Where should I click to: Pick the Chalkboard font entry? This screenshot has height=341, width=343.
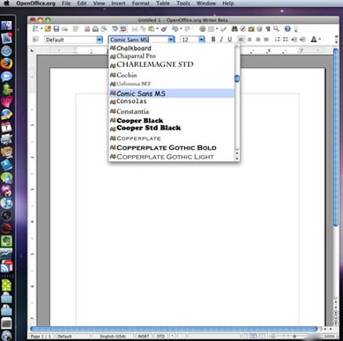[x=172, y=48]
